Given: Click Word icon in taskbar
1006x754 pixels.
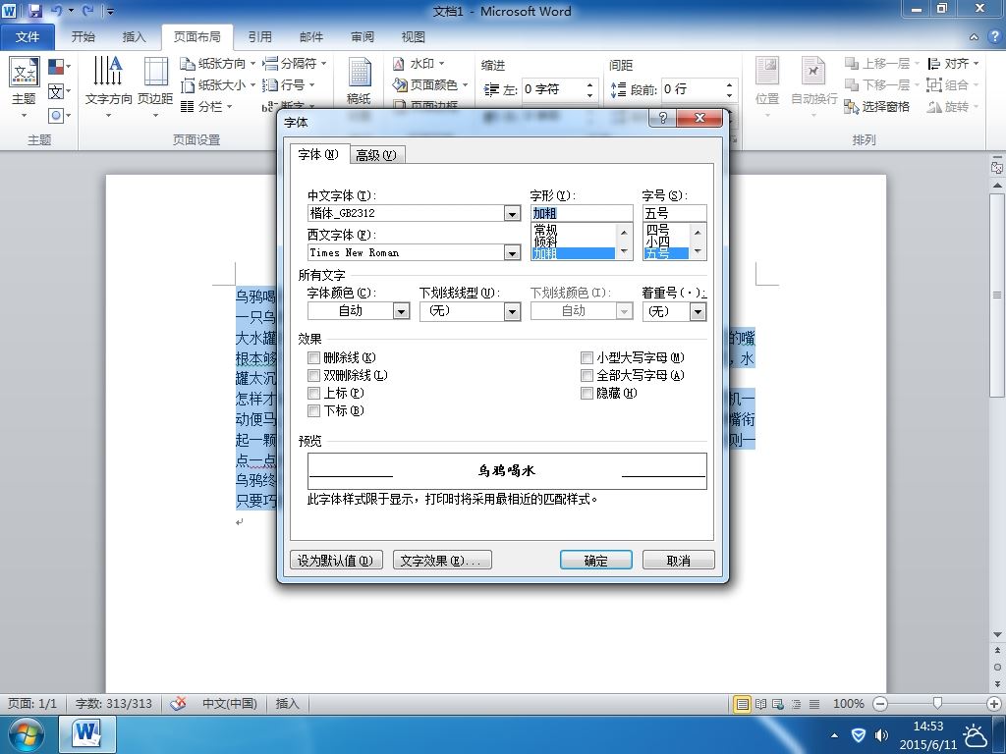Looking at the screenshot, I should point(87,734).
